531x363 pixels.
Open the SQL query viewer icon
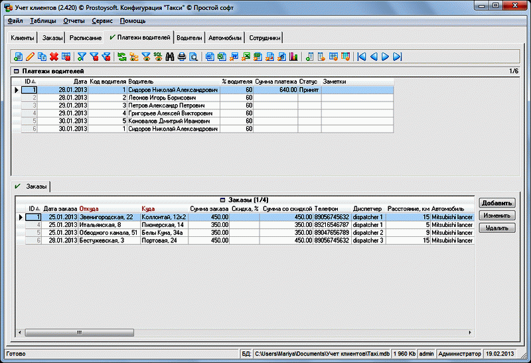pos(158,56)
